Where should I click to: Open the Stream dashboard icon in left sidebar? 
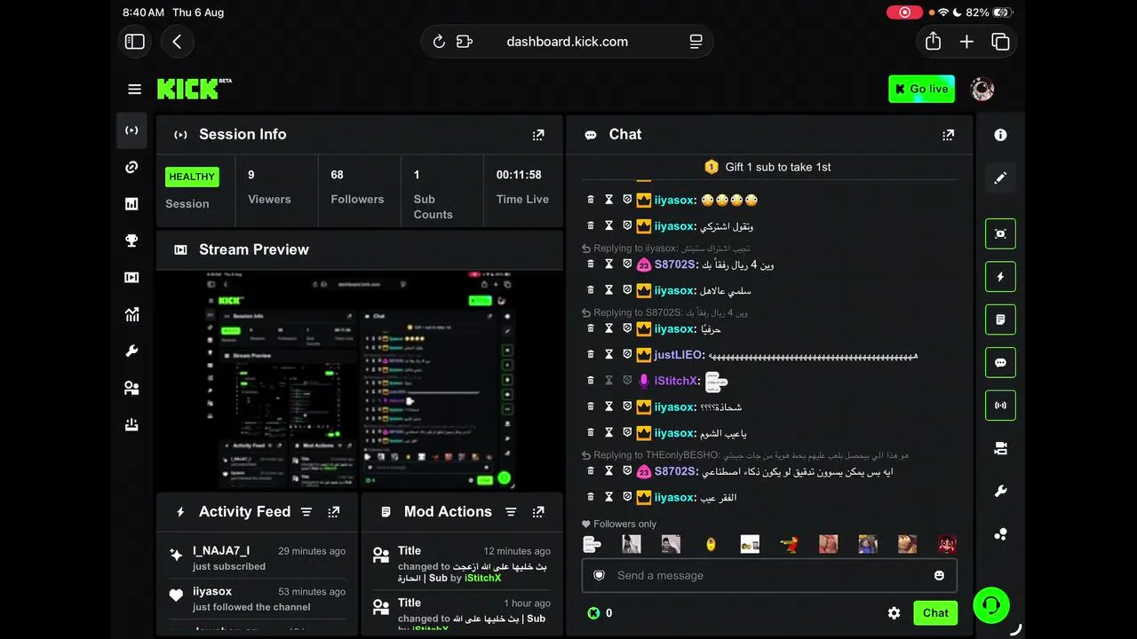pyautogui.click(x=131, y=130)
